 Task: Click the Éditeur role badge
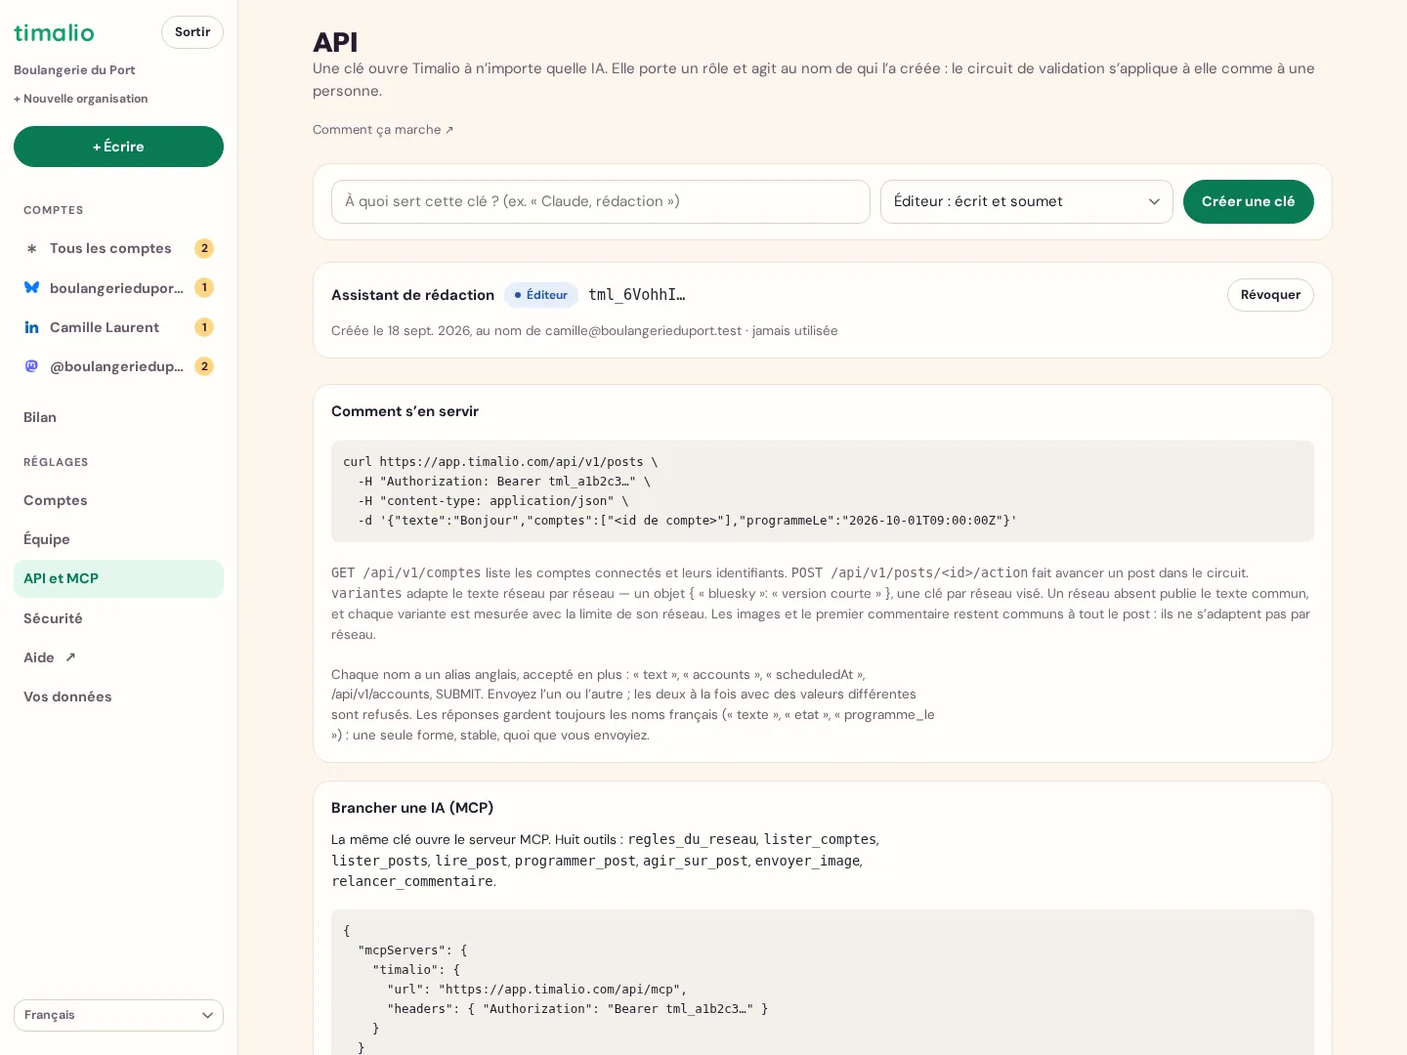pyautogui.click(x=541, y=295)
